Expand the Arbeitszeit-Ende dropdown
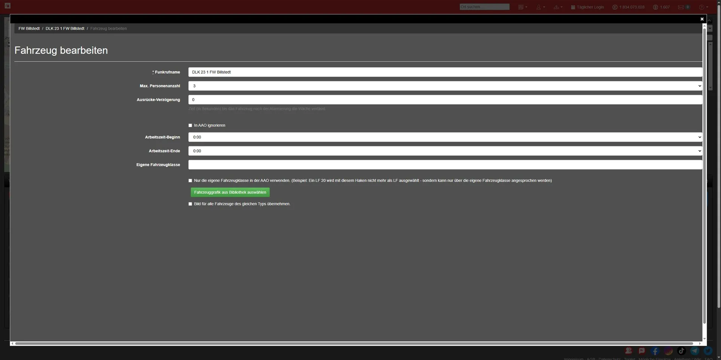The image size is (721, 360). click(x=445, y=151)
